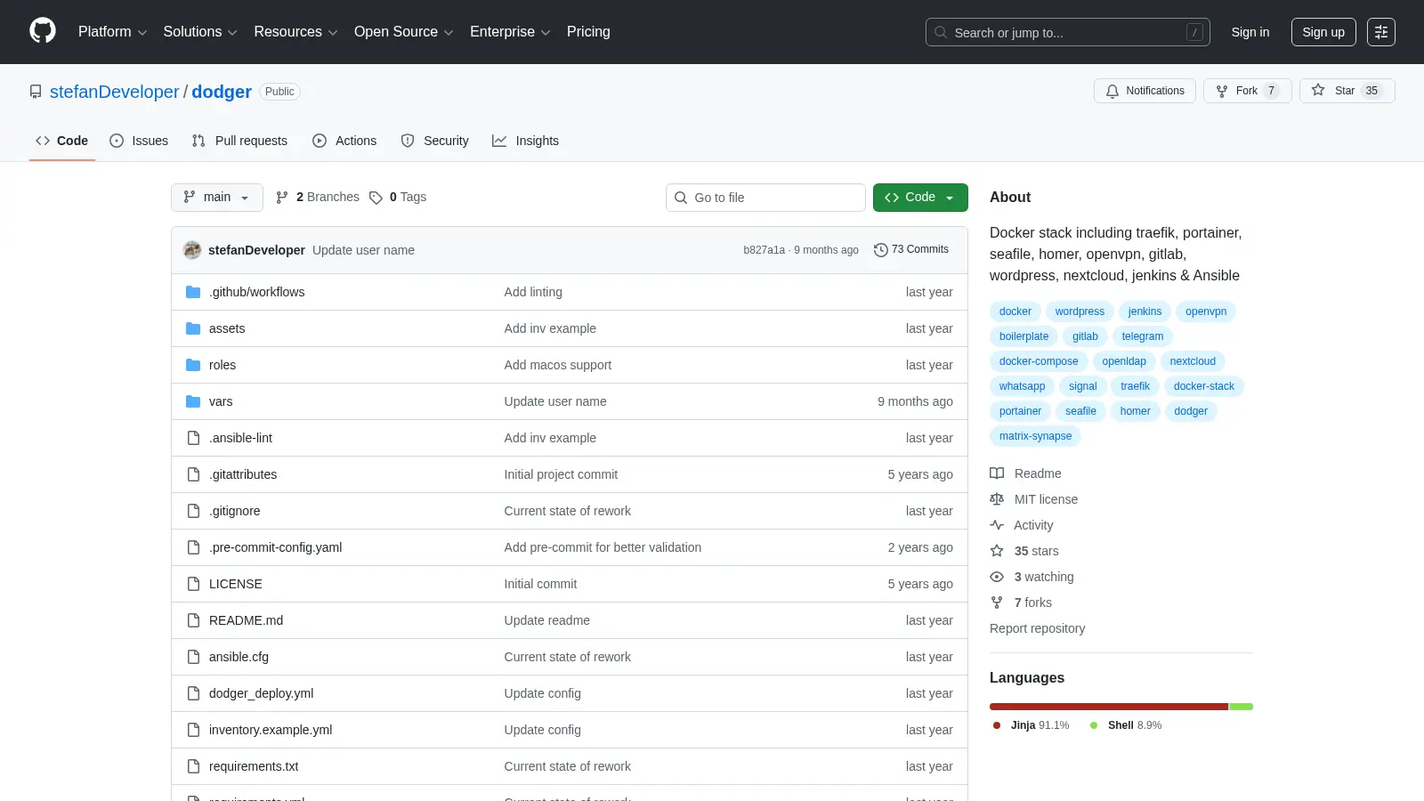Open the GitHub homepage logo
This screenshot has height=801, width=1424.
coord(43,31)
